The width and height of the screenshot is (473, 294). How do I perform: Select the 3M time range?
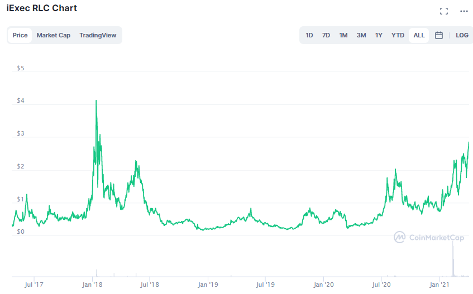(361, 35)
